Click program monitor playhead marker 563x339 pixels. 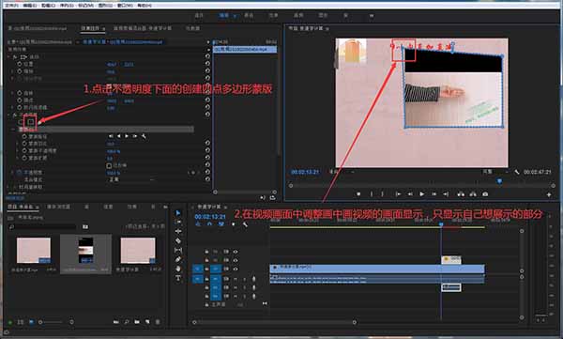pyautogui.click(x=499, y=181)
